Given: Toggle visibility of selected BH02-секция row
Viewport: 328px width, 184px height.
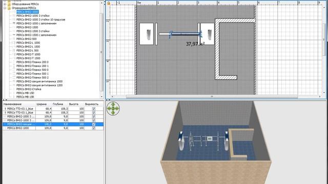Looking at the screenshot, I should tap(94, 124).
